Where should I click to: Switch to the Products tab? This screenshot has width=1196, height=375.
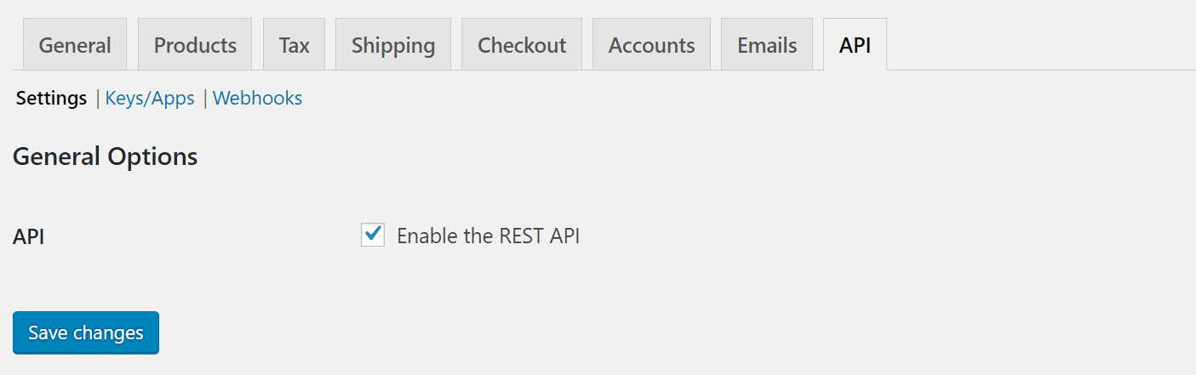[x=195, y=45]
